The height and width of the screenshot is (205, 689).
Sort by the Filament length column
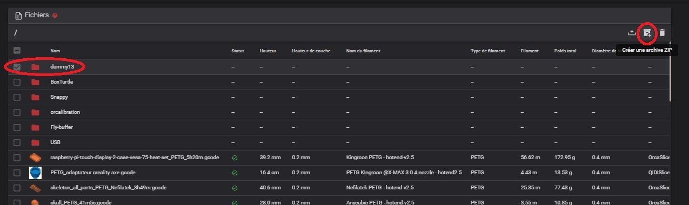tap(529, 51)
